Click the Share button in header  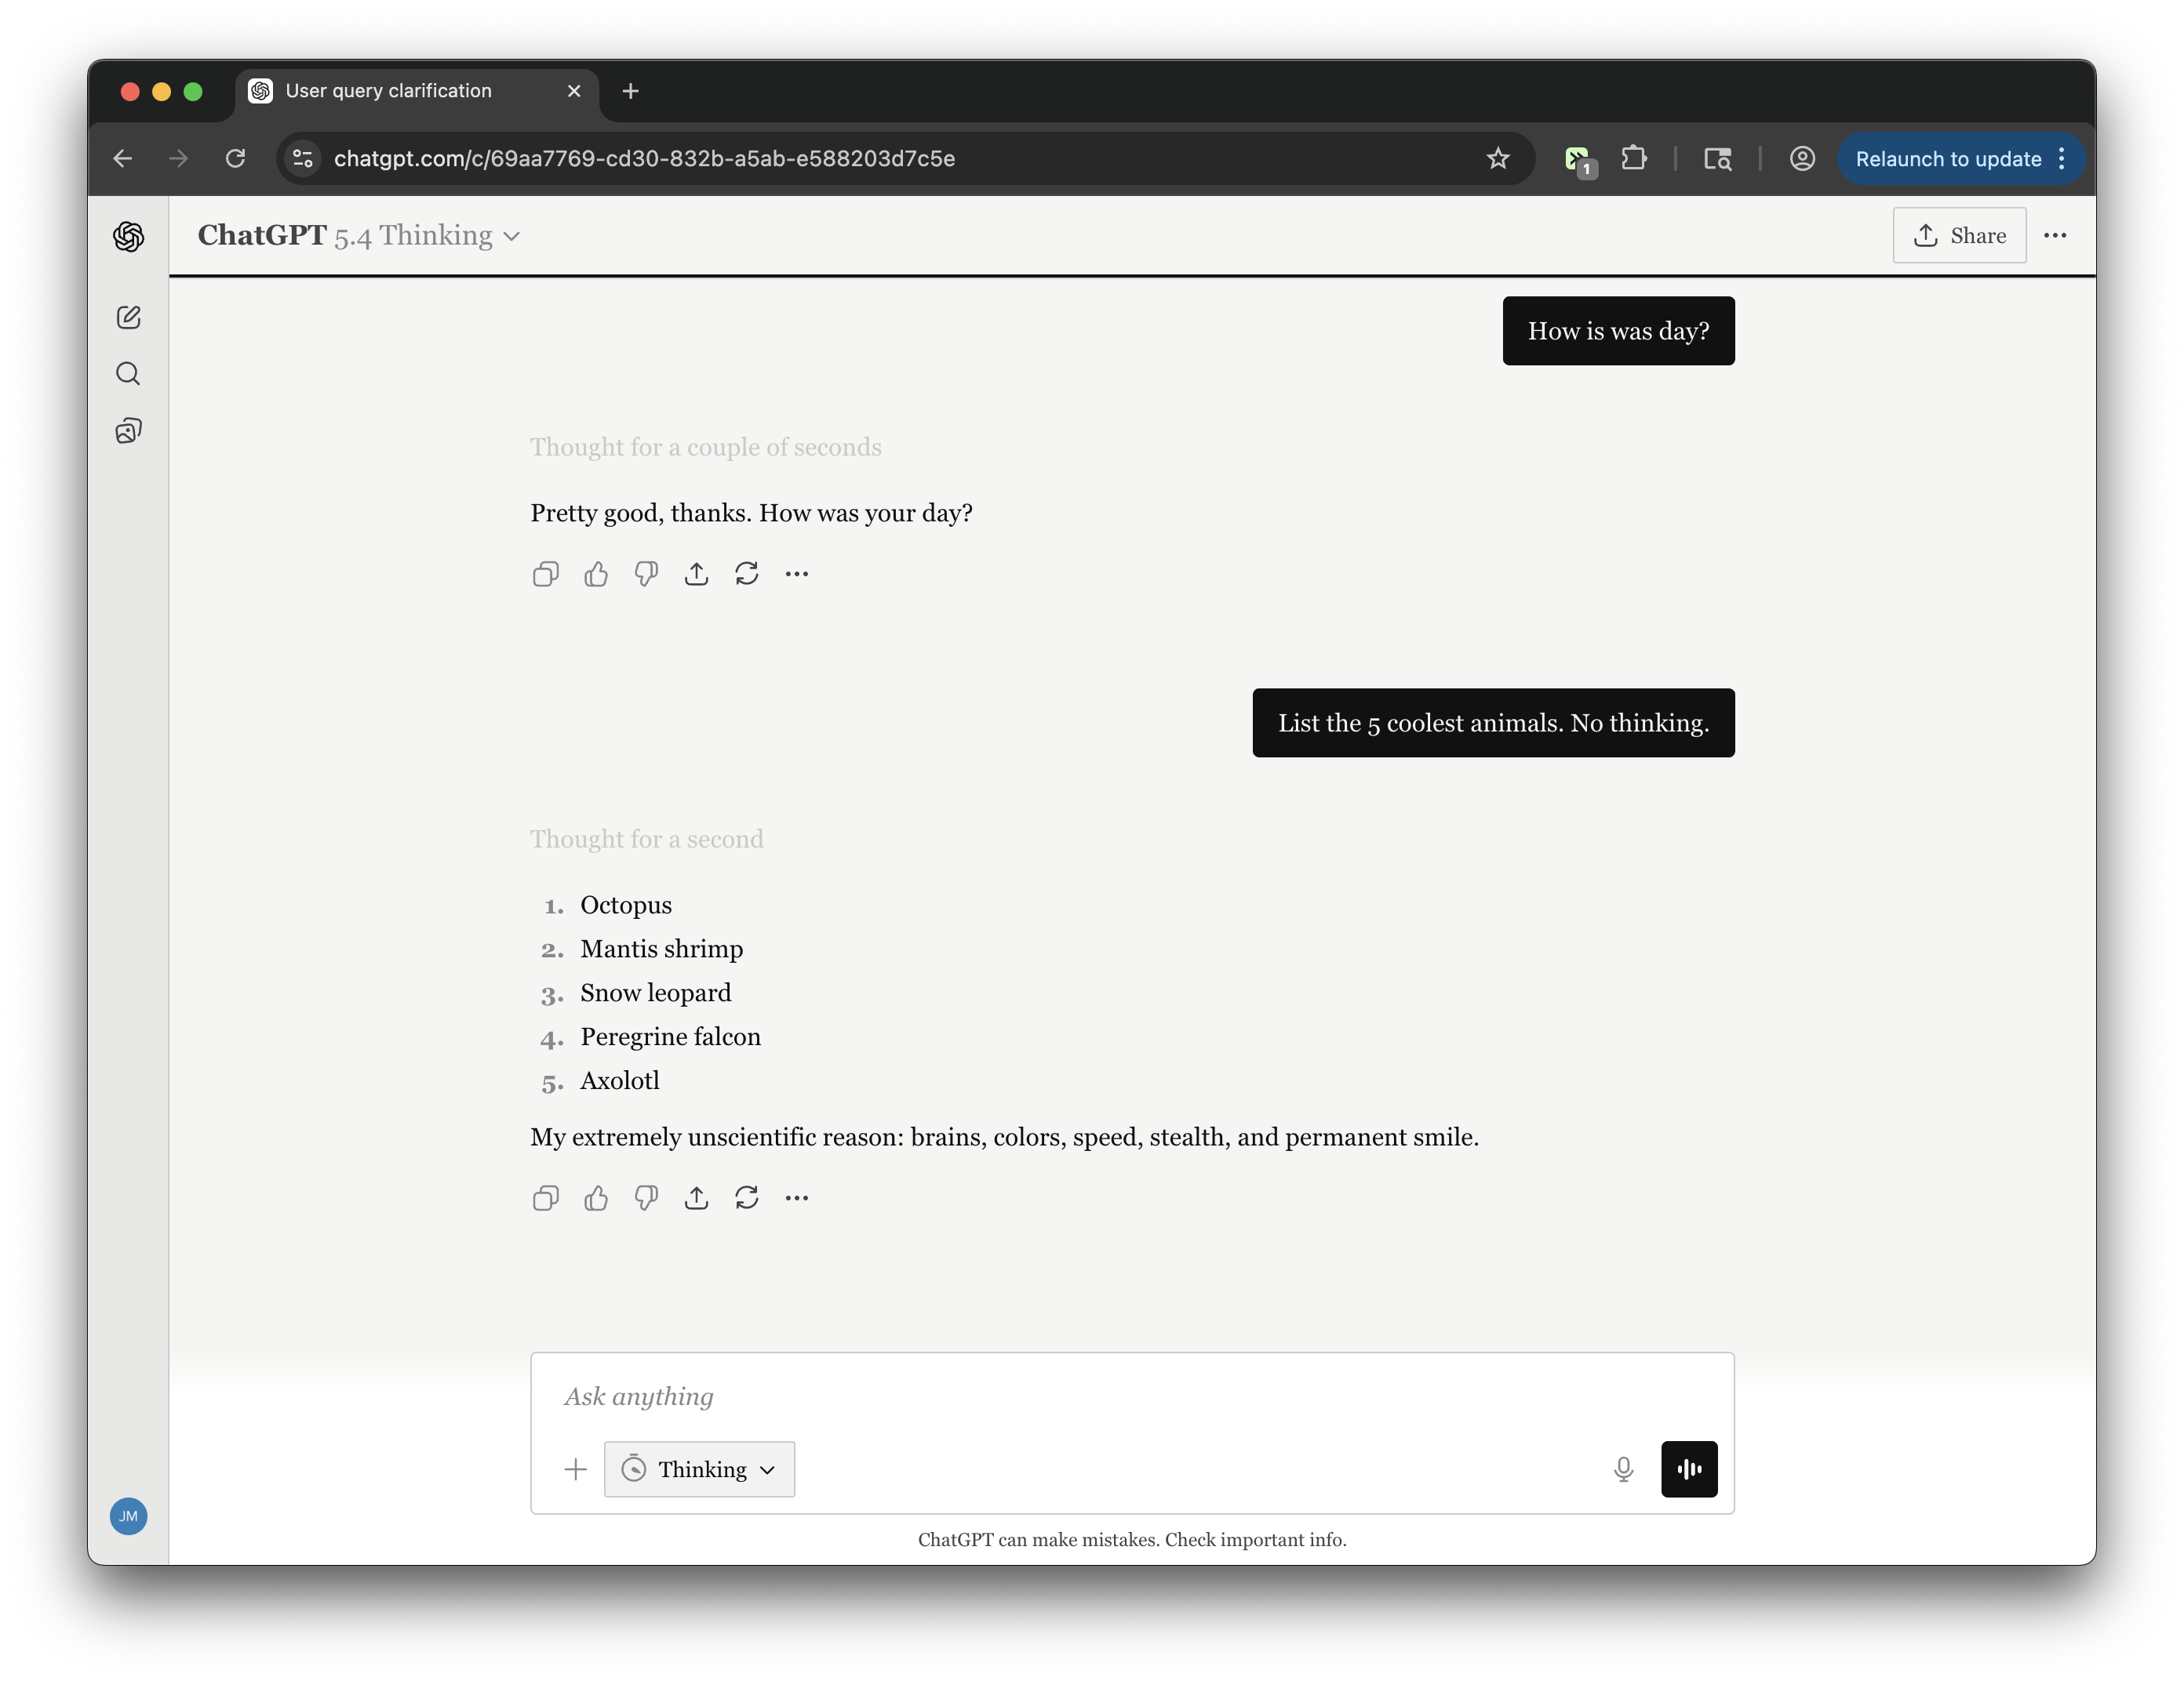1958,236
